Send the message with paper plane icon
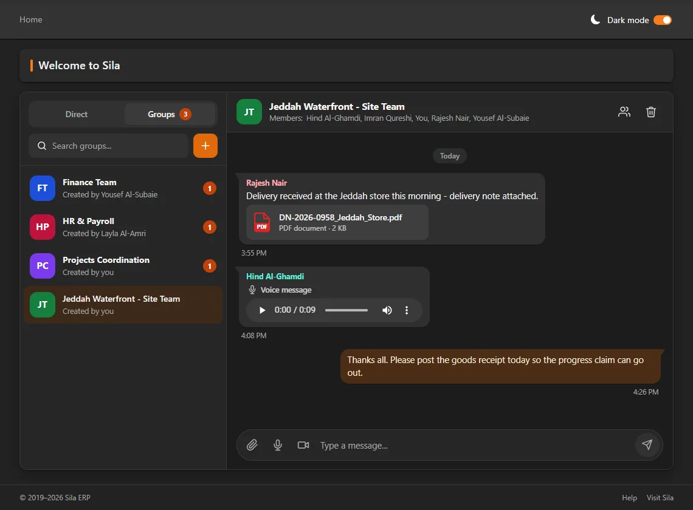The height and width of the screenshot is (510, 693). (x=647, y=444)
